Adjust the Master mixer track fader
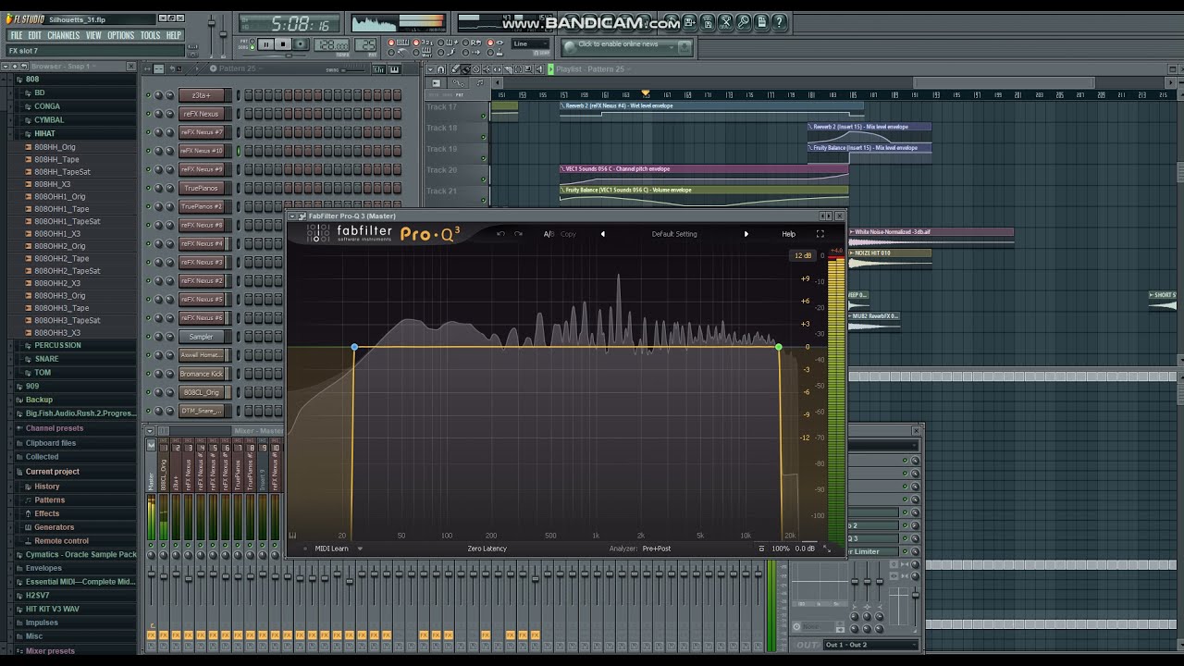 (x=151, y=573)
